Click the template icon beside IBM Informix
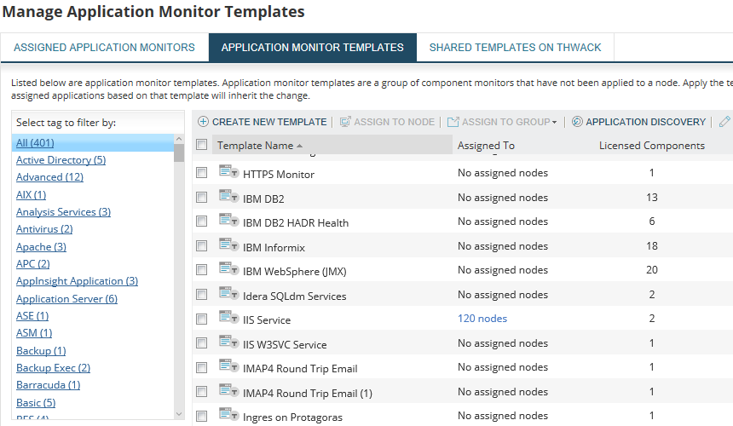Image resolution: width=733 pixels, height=426 pixels. pyautogui.click(x=228, y=246)
